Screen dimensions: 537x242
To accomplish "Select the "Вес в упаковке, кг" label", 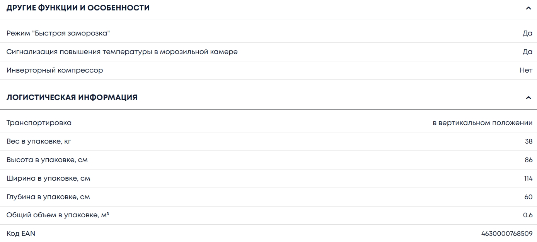I will 39,141.
